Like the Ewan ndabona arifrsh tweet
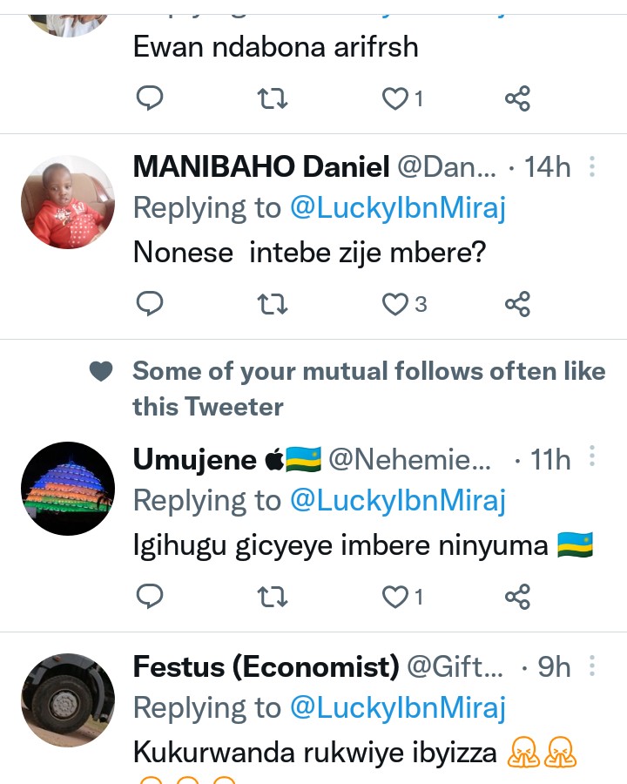 (396, 98)
